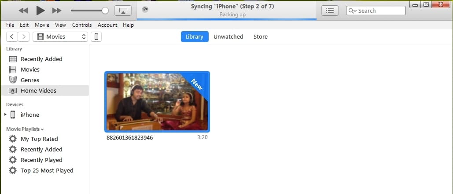Select the home video thumbnail
Screen dimensions: 453x194
click(157, 101)
